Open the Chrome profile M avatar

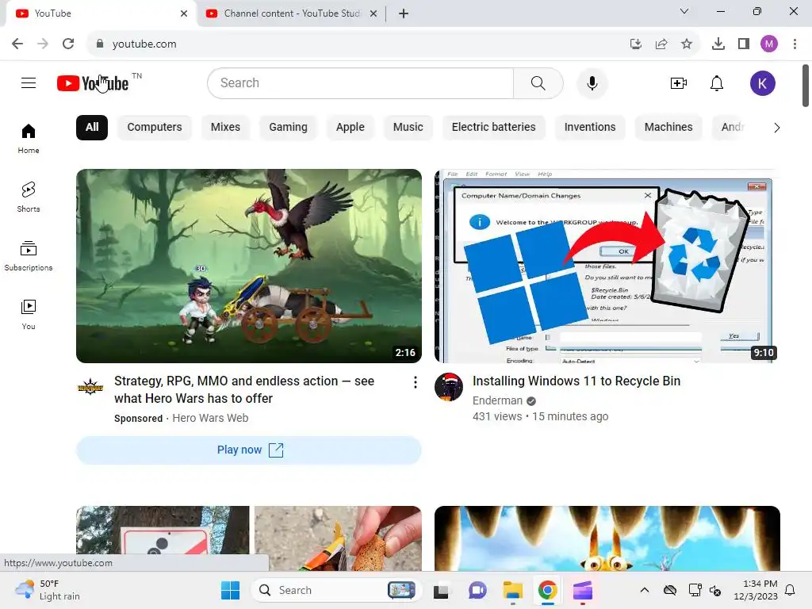pyautogui.click(x=769, y=44)
